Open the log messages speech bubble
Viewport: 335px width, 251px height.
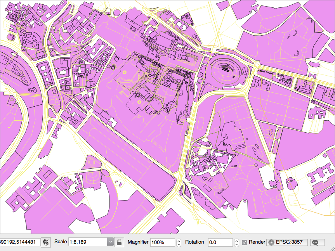tap(317, 242)
